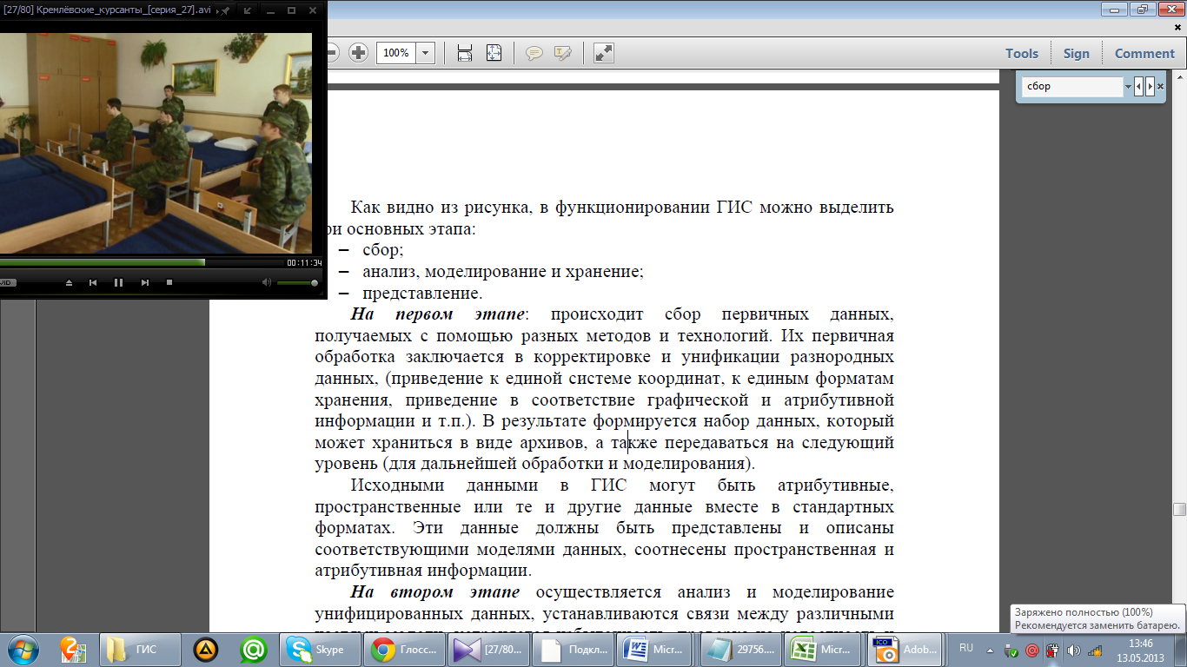This screenshot has width=1187, height=667.
Task: Seek on the video progress bar
Action: tap(141, 261)
